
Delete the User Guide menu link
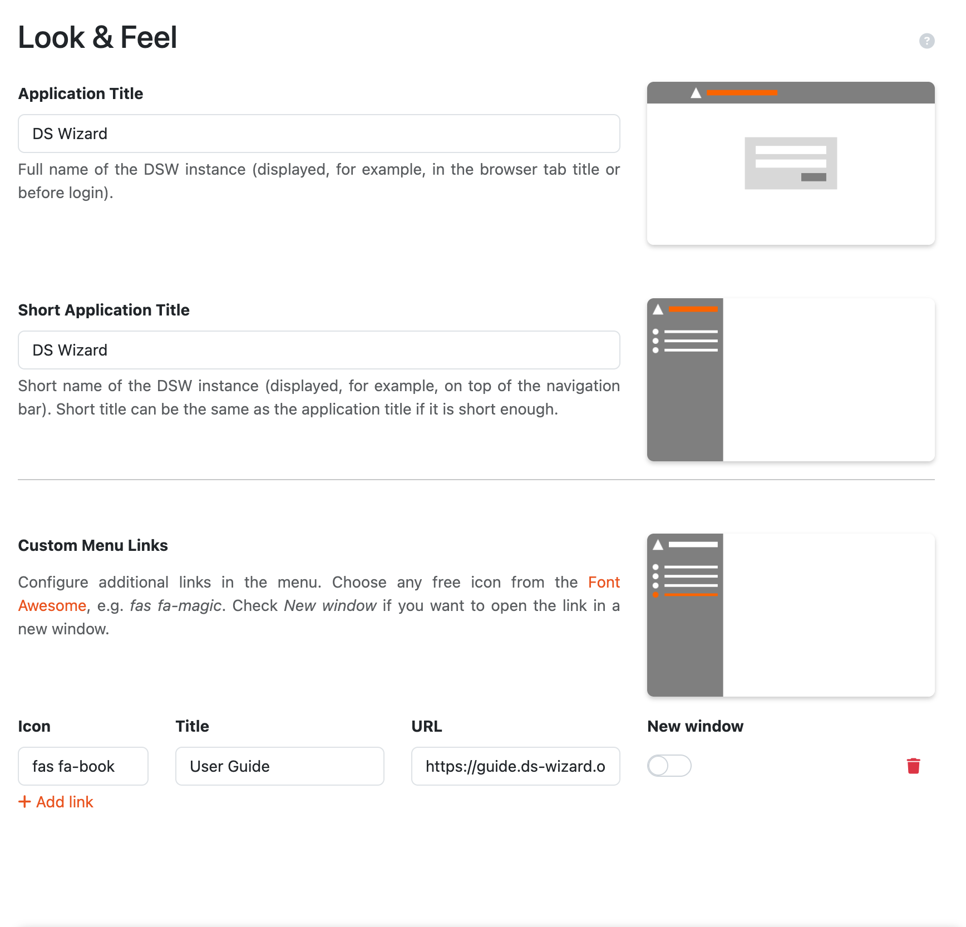(913, 766)
